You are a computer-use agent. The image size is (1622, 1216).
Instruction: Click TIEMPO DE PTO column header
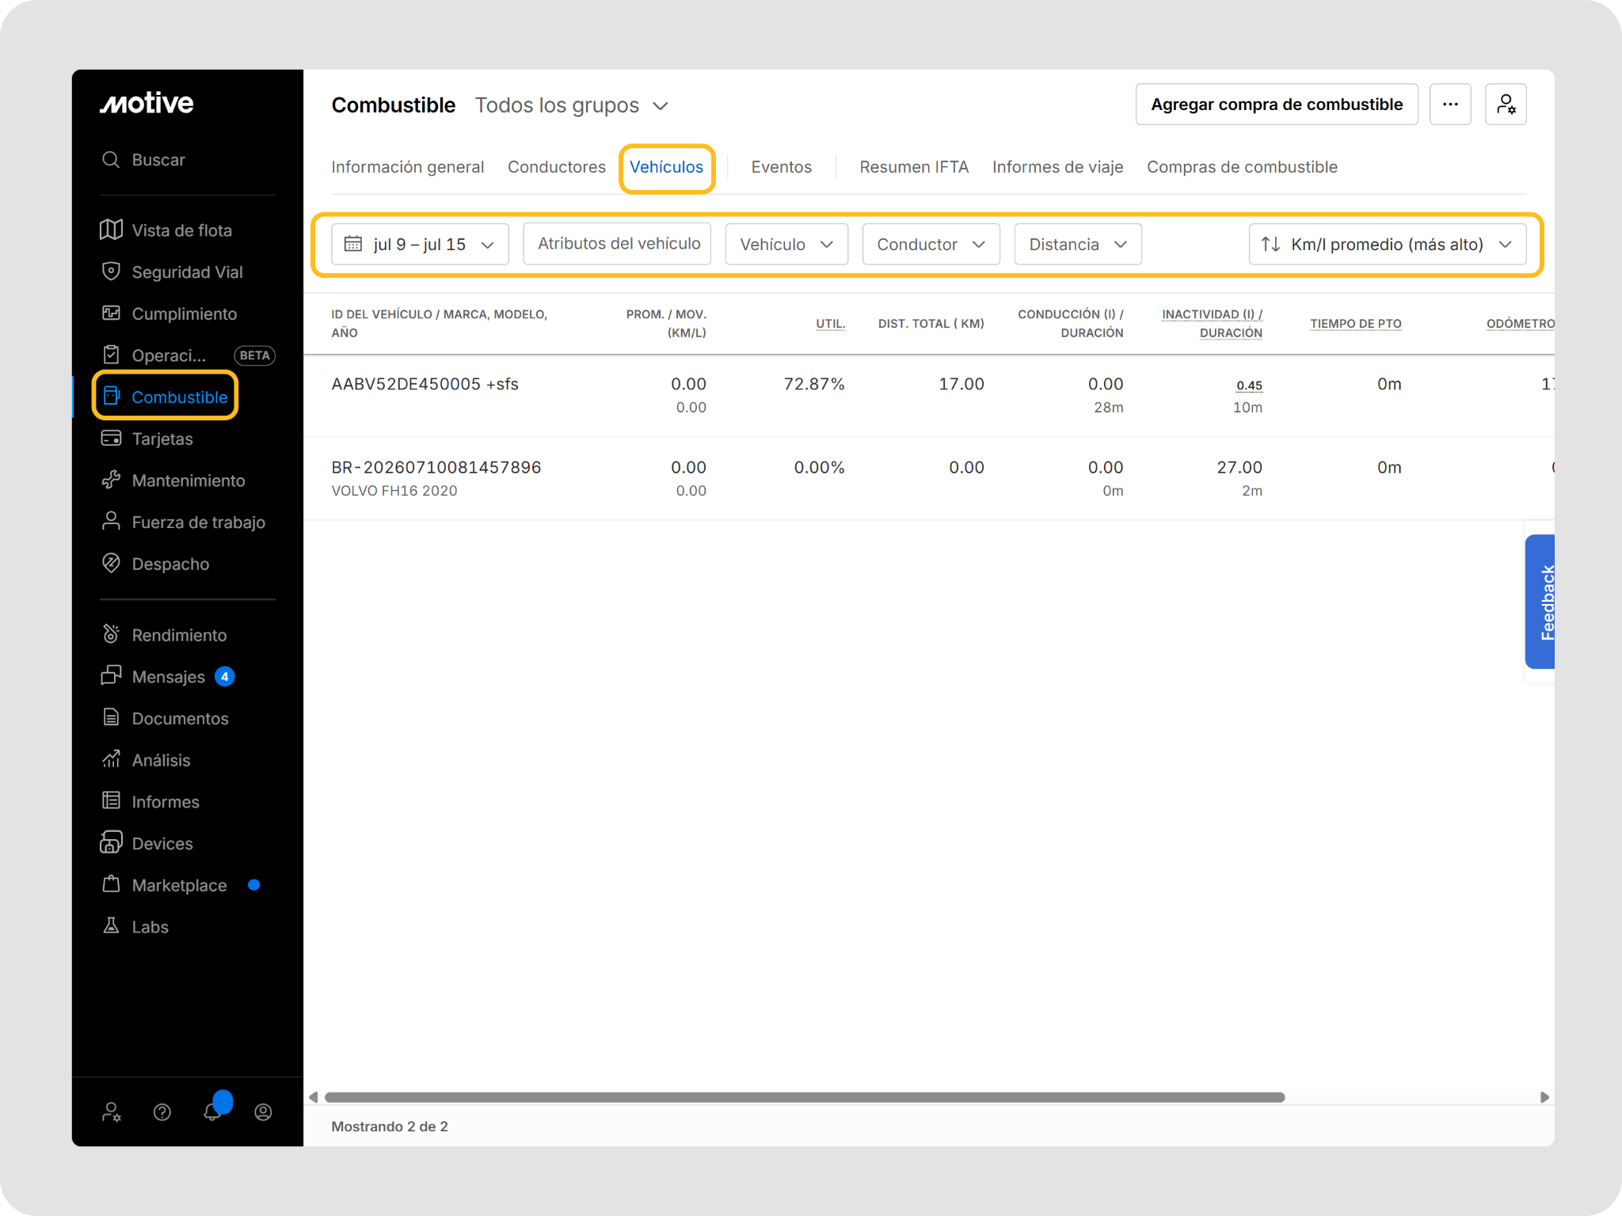click(x=1355, y=324)
